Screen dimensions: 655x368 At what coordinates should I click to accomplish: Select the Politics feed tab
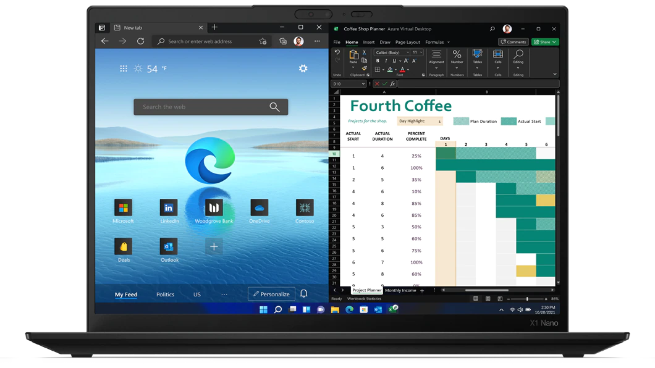pyautogui.click(x=166, y=295)
